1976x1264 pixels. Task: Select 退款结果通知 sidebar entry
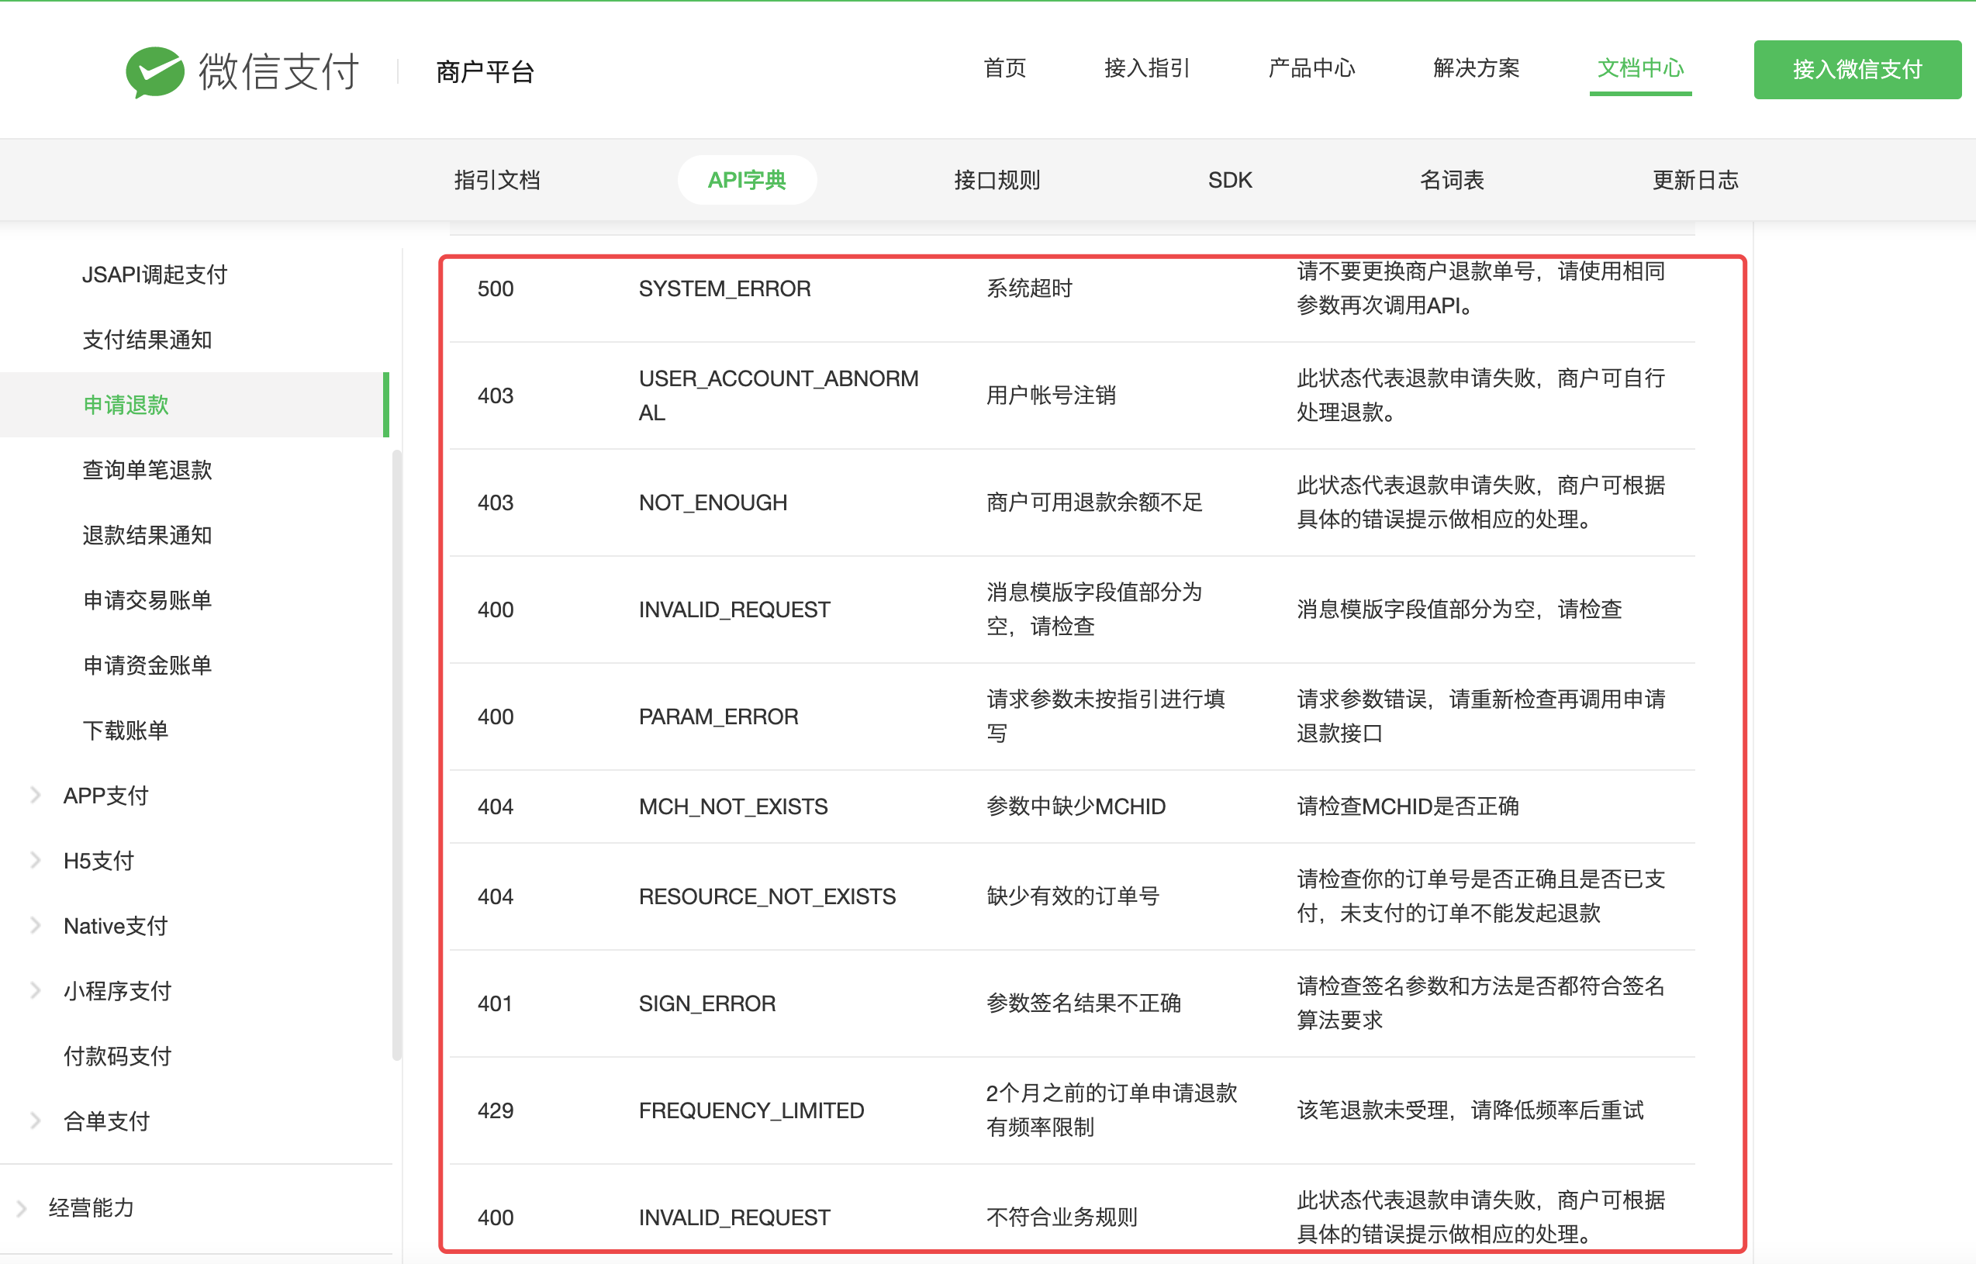(x=147, y=535)
